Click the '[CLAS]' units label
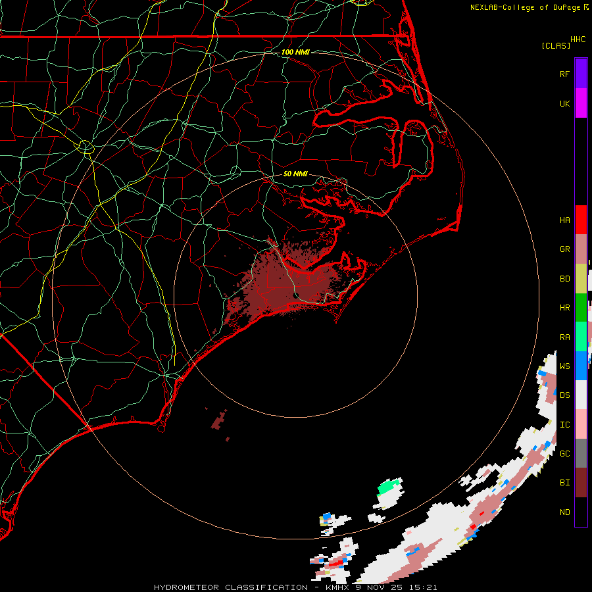This screenshot has height=592, width=592. (x=556, y=45)
